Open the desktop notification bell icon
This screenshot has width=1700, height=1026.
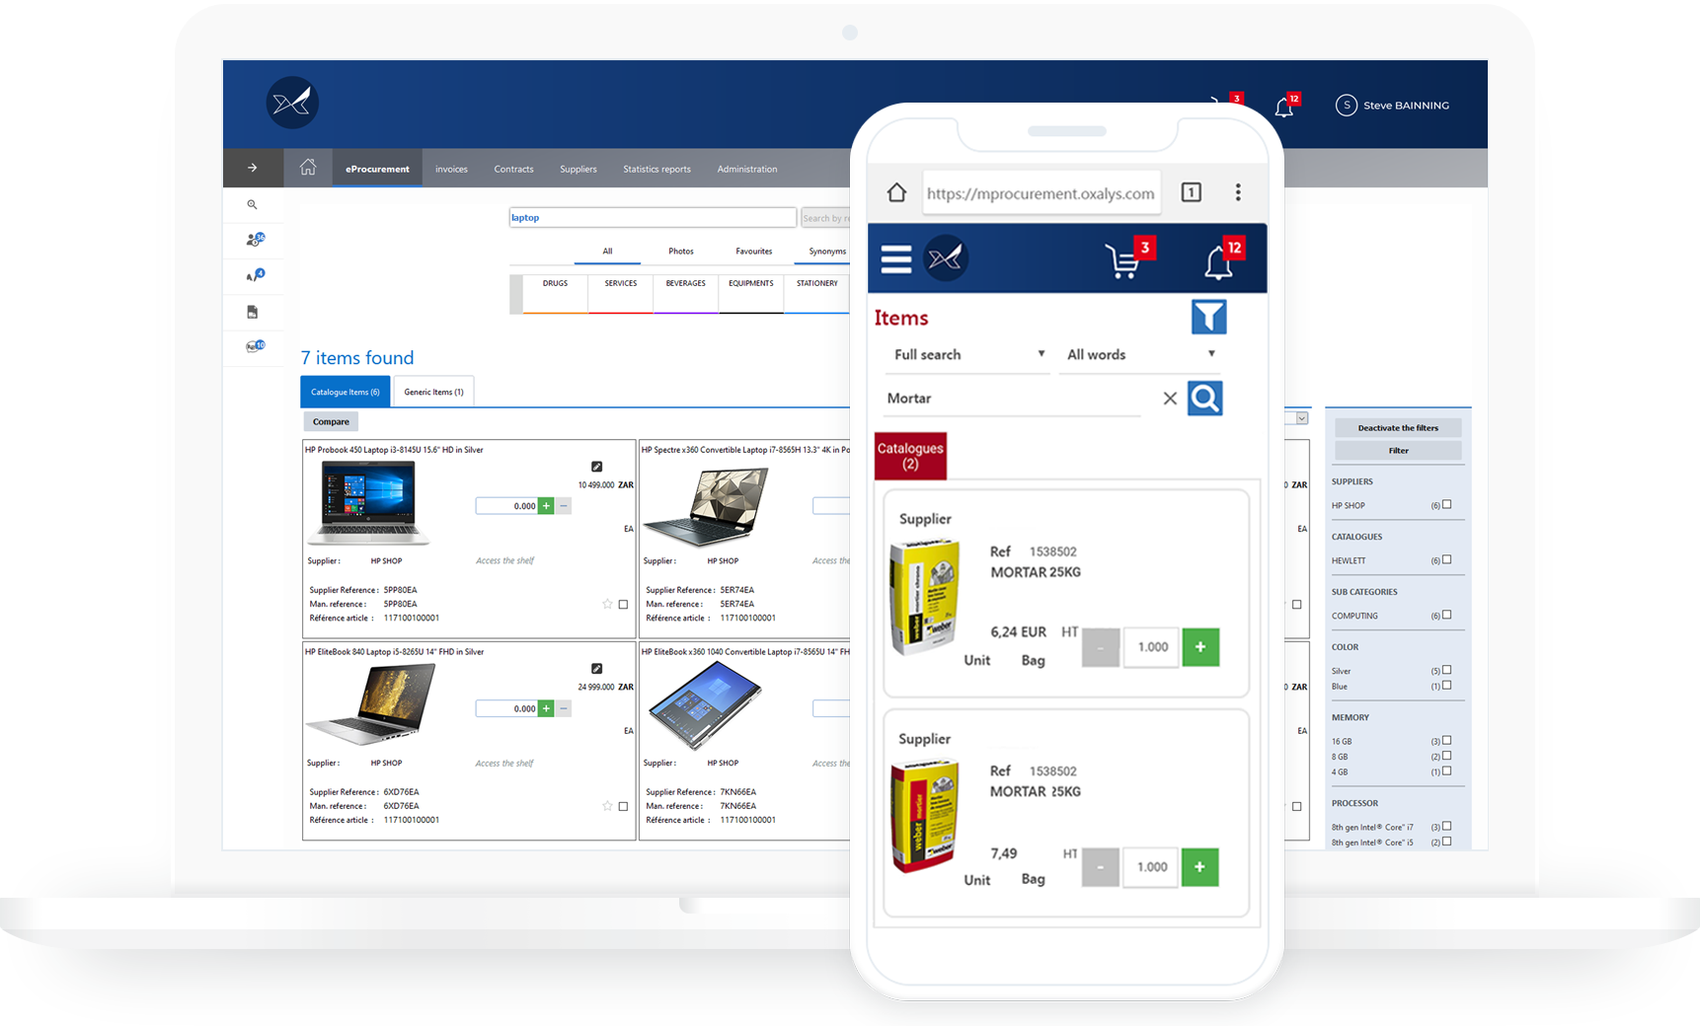pos(1284,107)
